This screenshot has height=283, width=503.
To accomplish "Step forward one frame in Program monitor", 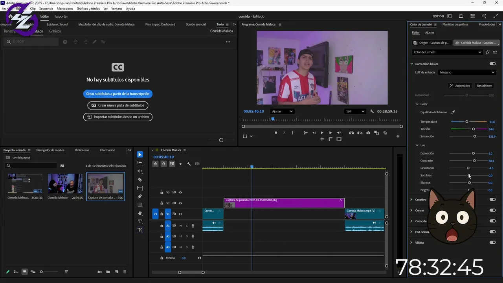I will [x=330, y=133].
